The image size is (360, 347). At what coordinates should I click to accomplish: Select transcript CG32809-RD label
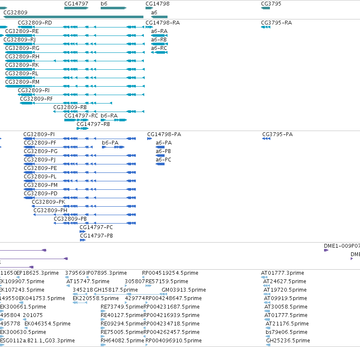[35, 23]
